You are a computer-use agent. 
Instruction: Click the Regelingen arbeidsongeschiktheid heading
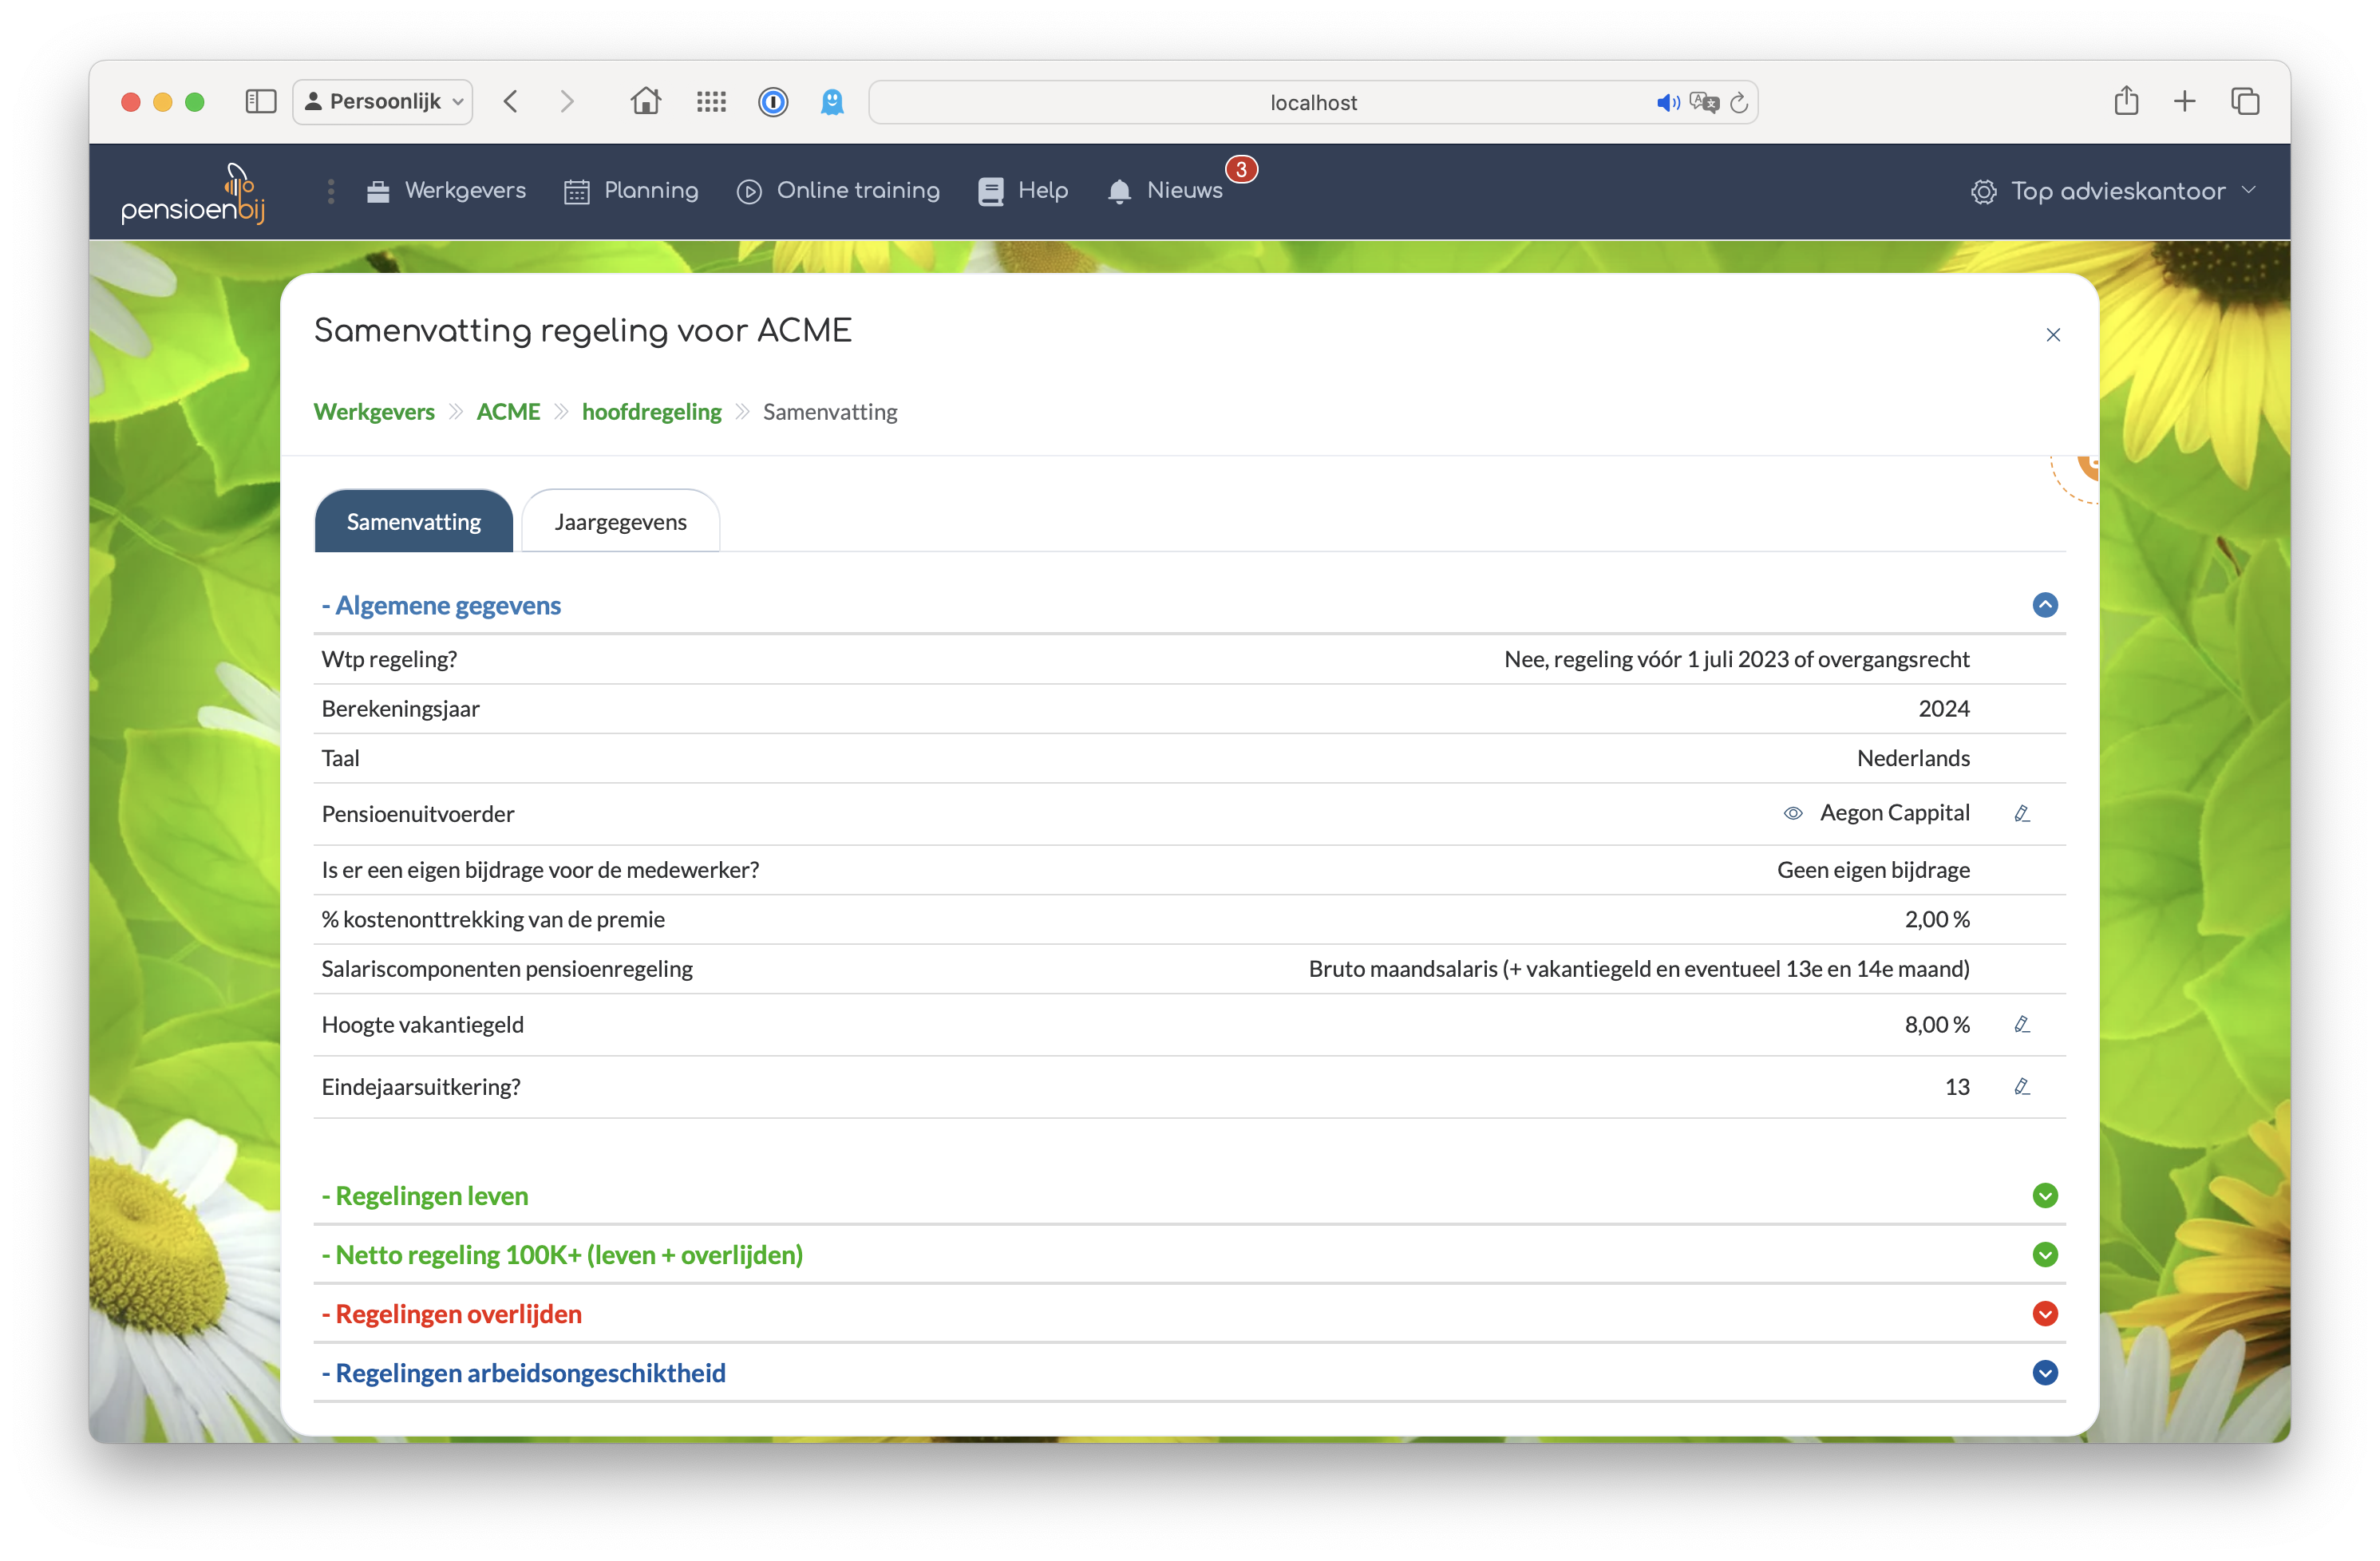coord(524,1373)
